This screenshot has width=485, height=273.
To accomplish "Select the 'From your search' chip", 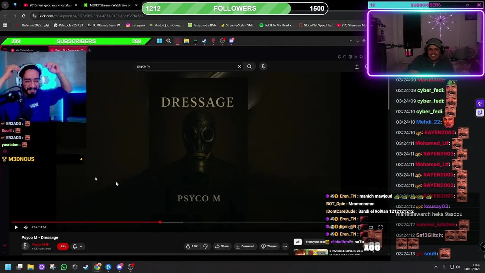I will tap(316, 242).
